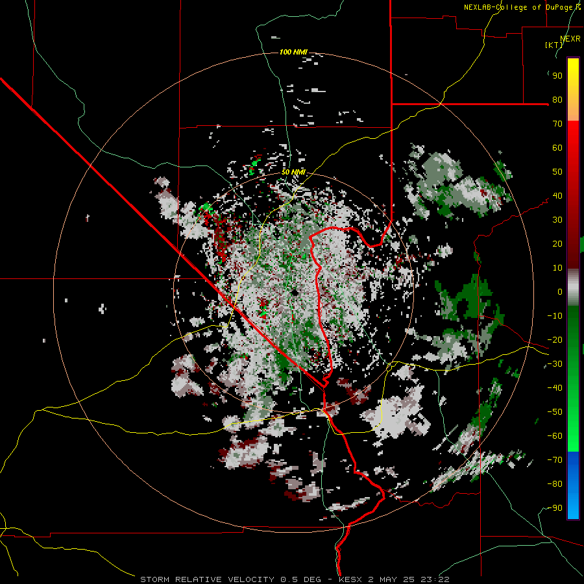Click the -70 scale value
This screenshot has width=584, height=584.
click(x=555, y=460)
